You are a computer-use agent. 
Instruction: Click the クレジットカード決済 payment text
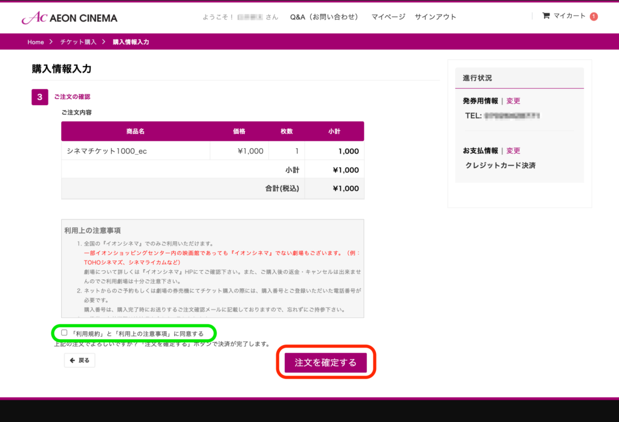[501, 166]
